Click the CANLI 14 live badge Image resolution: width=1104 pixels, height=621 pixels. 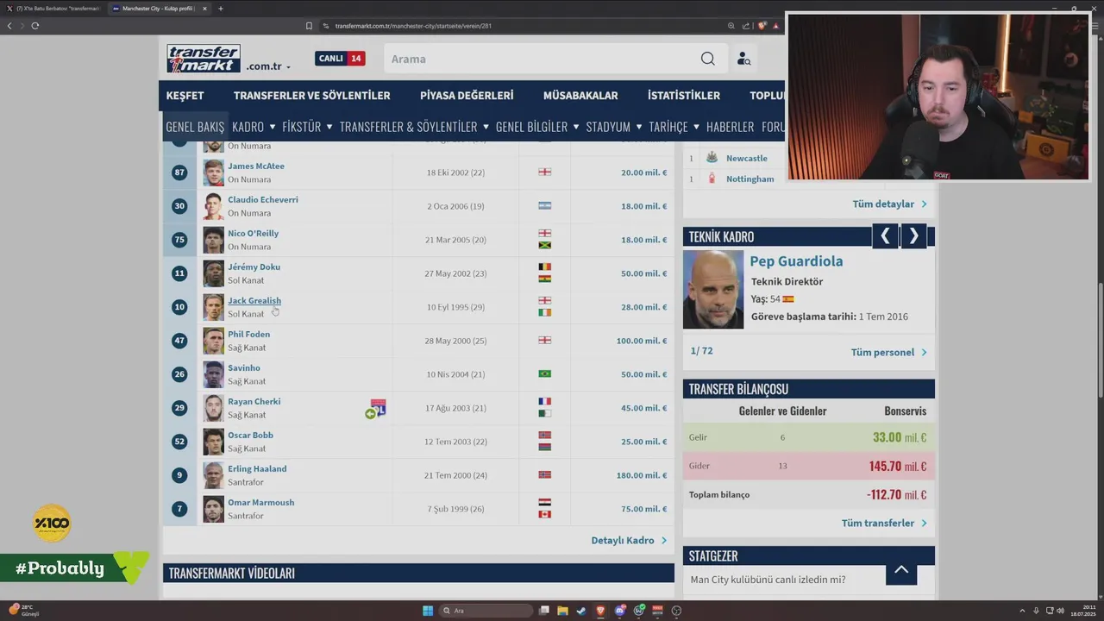(x=340, y=59)
